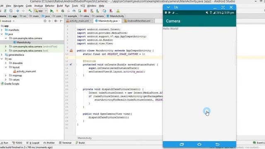Expand com.example.rabia.camera (androidTest) package
The width and height of the screenshot is (265, 149).
click(x=6, y=46)
